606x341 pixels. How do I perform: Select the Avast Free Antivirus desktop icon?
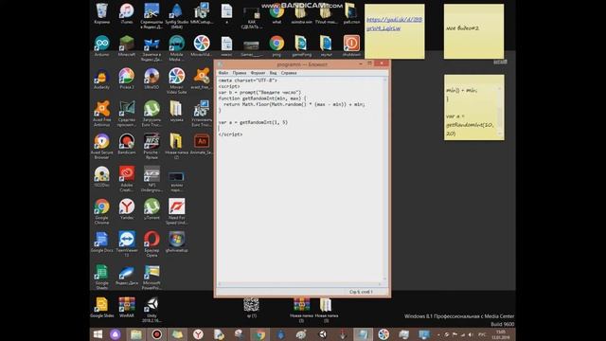pyautogui.click(x=101, y=114)
